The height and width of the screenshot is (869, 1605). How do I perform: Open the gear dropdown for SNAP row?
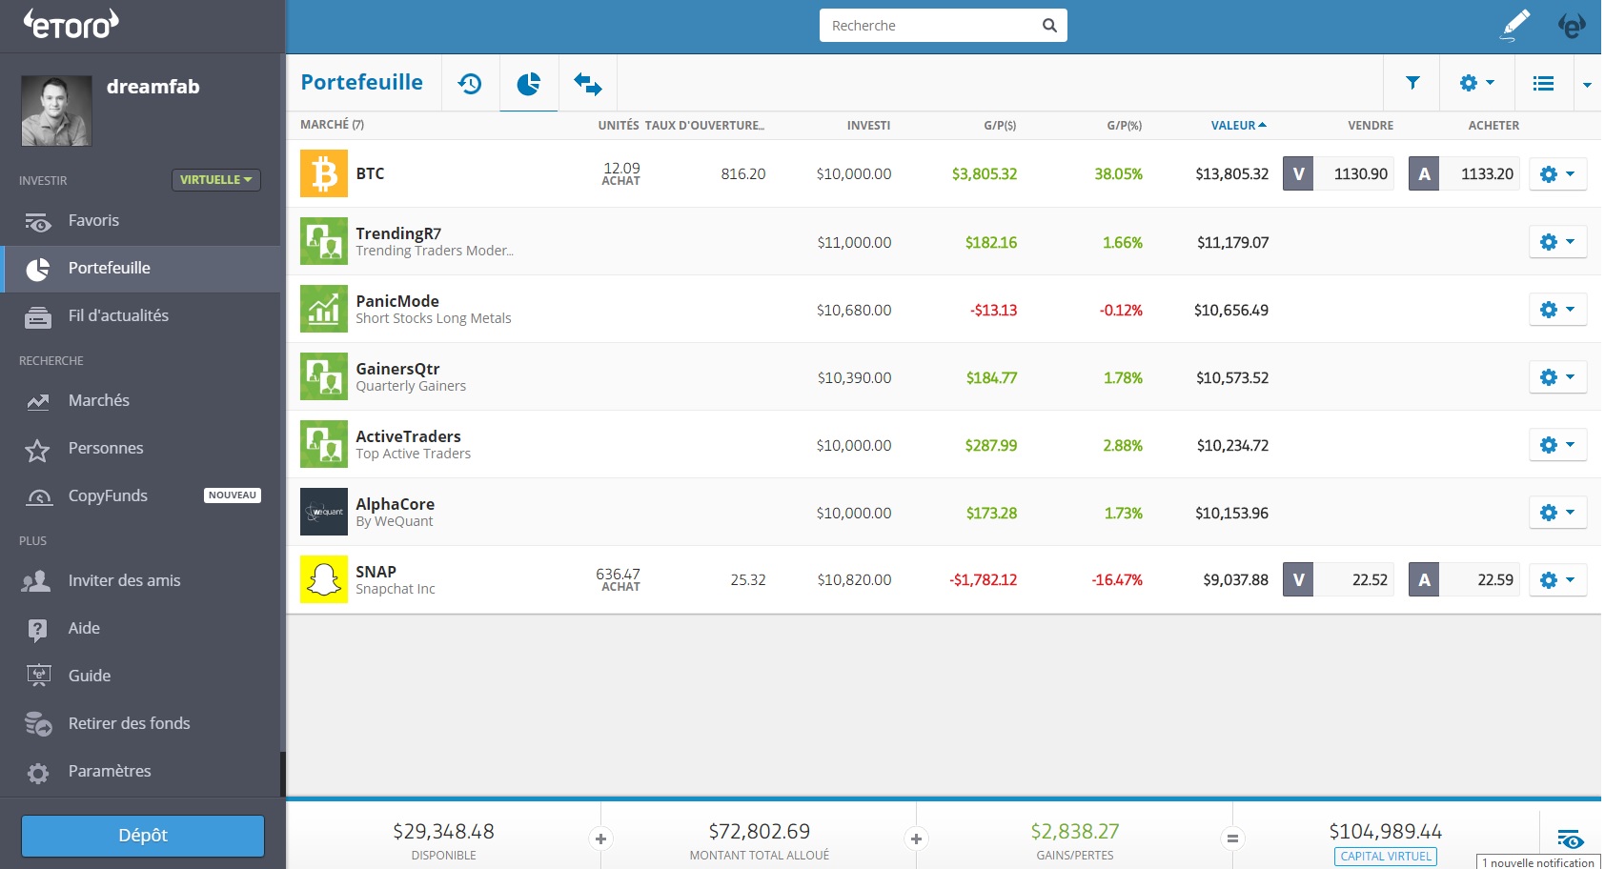pos(1557,579)
